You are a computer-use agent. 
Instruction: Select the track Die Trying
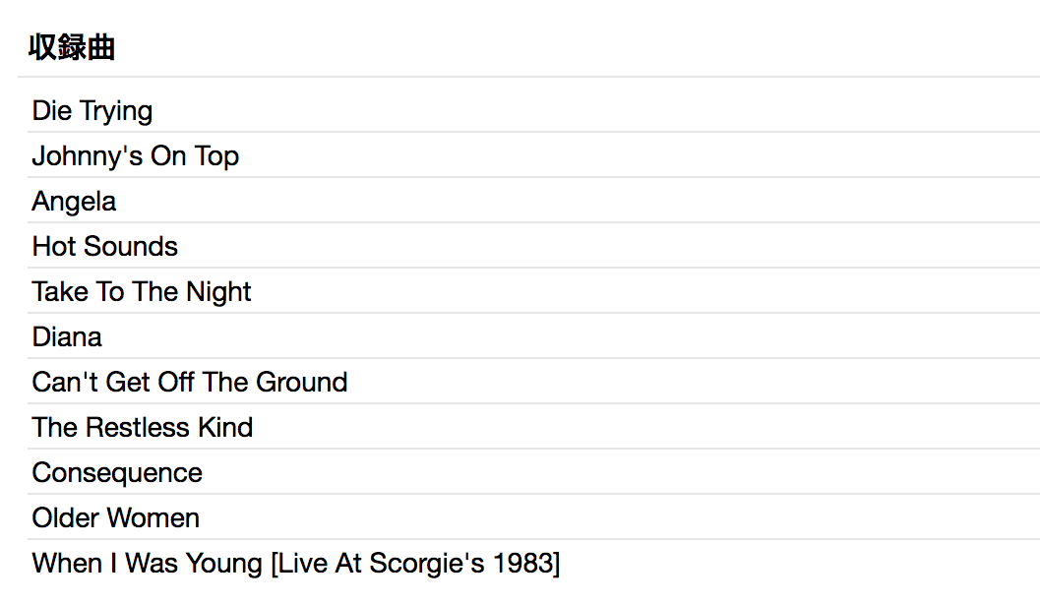(92, 110)
